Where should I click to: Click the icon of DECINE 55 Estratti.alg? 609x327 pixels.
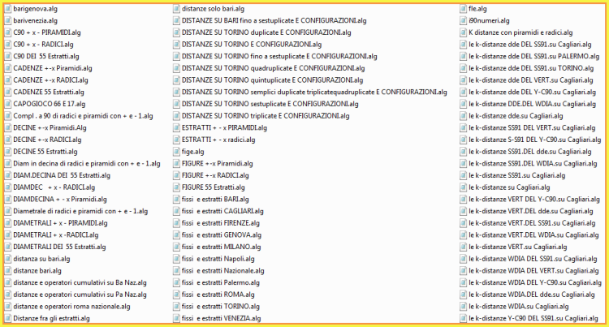click(x=8, y=152)
